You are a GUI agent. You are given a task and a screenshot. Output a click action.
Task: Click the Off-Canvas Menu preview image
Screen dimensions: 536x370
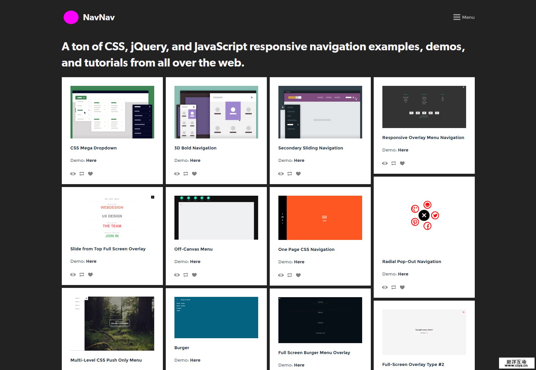(x=216, y=217)
